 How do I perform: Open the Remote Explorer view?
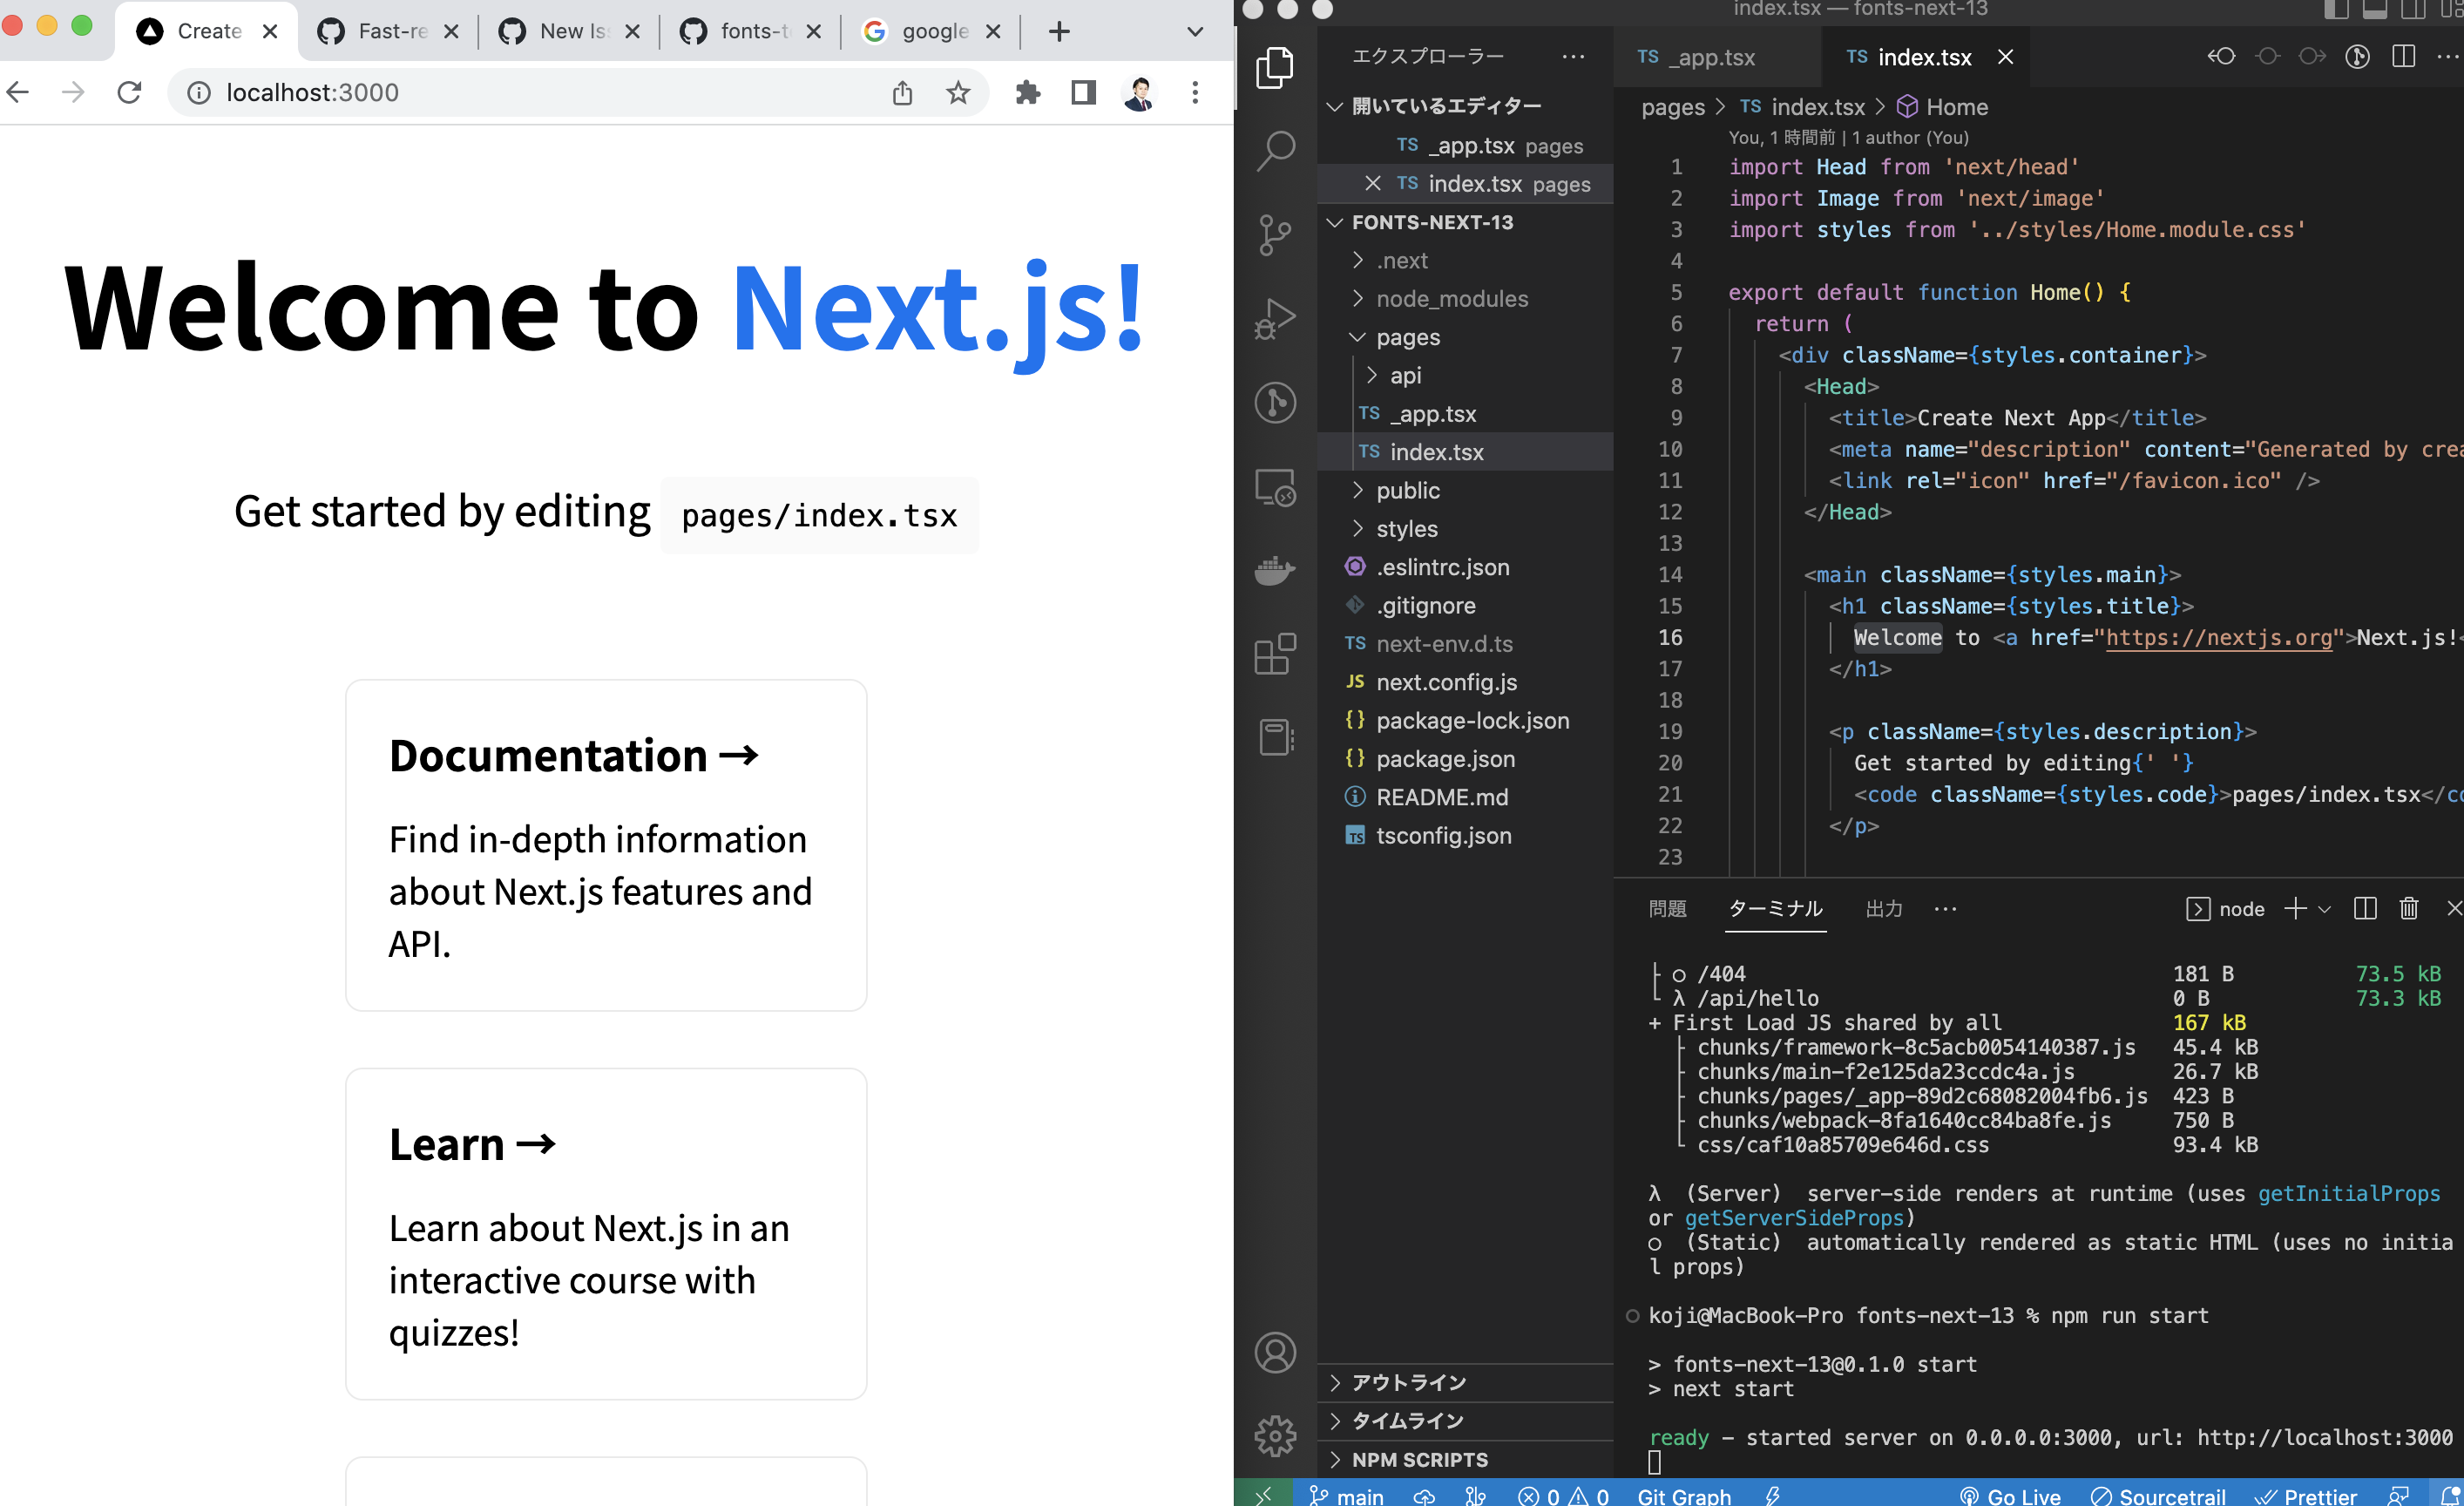[x=1275, y=488]
